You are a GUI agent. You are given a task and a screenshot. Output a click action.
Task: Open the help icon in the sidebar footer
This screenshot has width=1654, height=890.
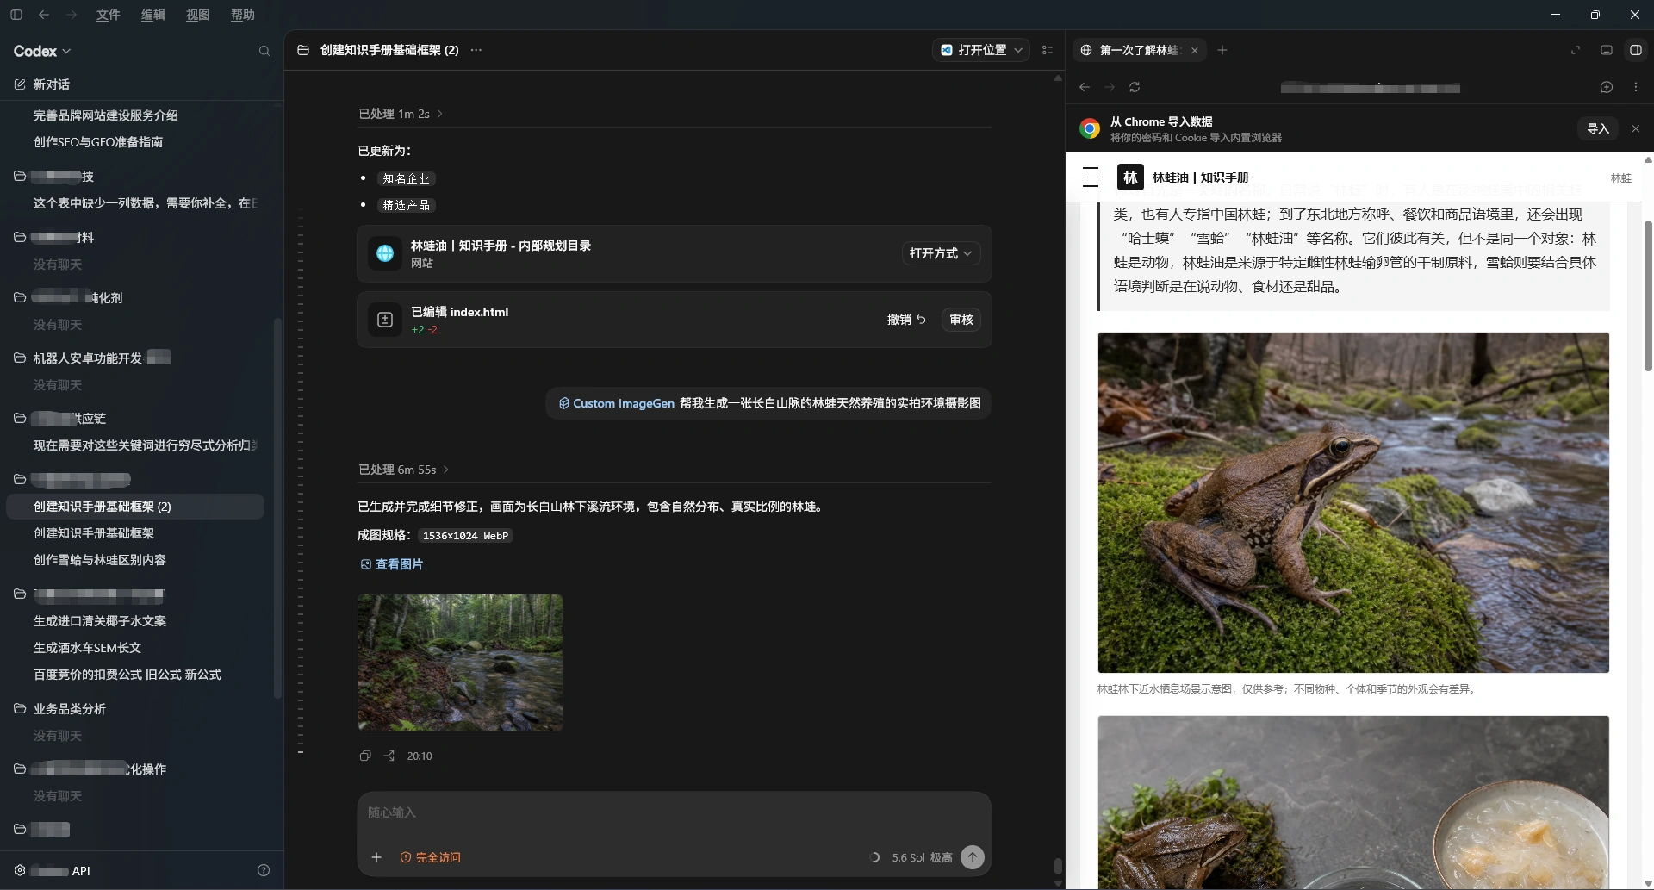click(x=264, y=870)
